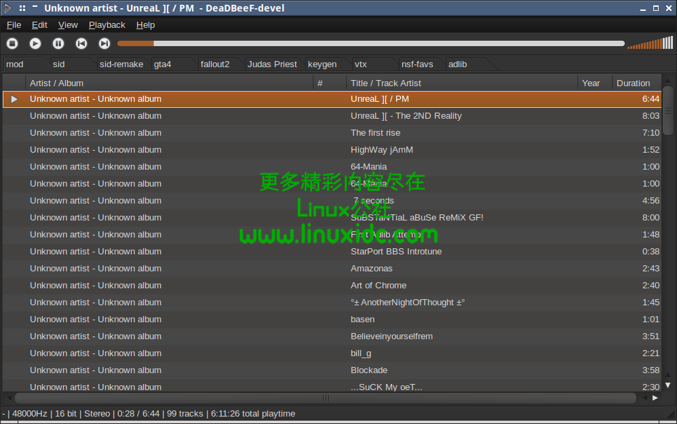Click the DeaDBeeF icon in the title bar
Viewport: 677px width, 424px height.
8,8
